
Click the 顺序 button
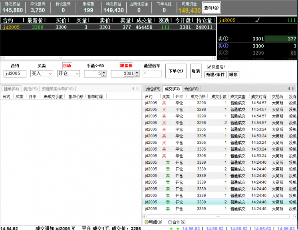(233, 75)
